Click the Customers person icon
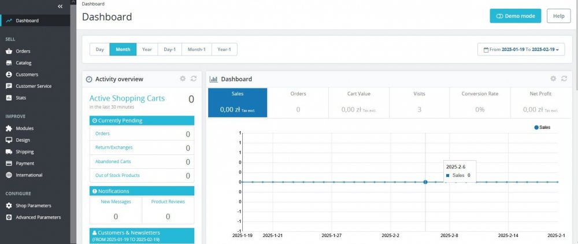The image size is (578, 244). 9,75
